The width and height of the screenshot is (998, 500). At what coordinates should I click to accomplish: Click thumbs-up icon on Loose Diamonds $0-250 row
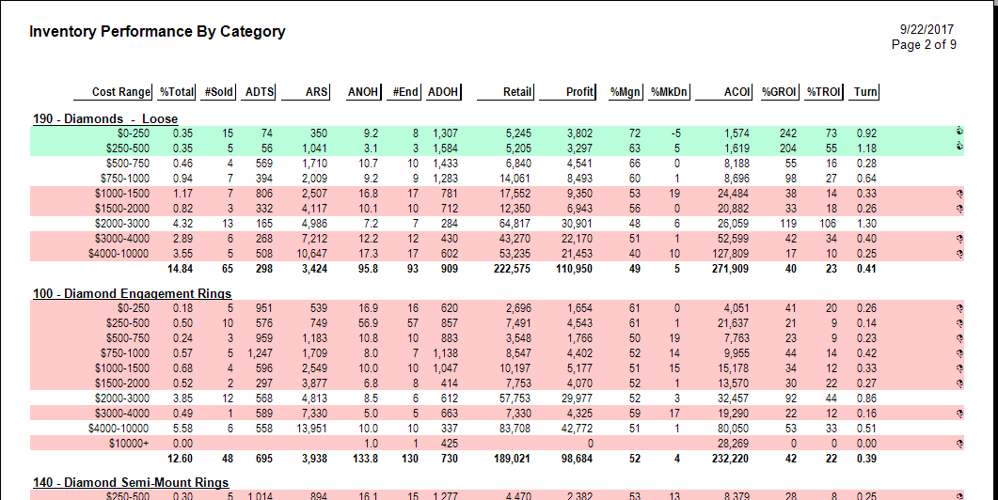pyautogui.click(x=959, y=133)
